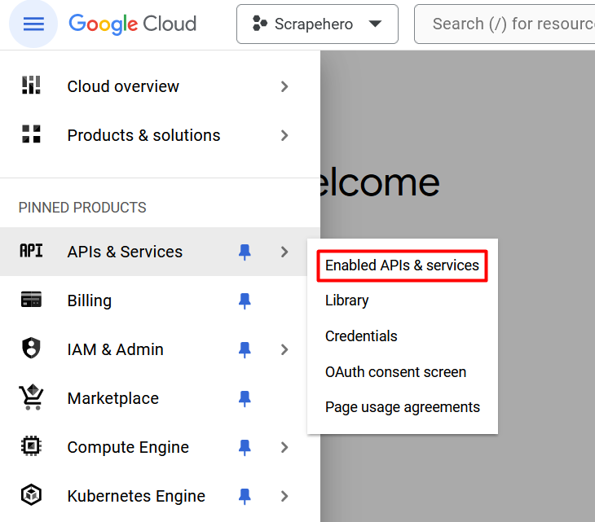Open Kubernetes Engine menu item
595x522 pixels.
(x=160, y=496)
